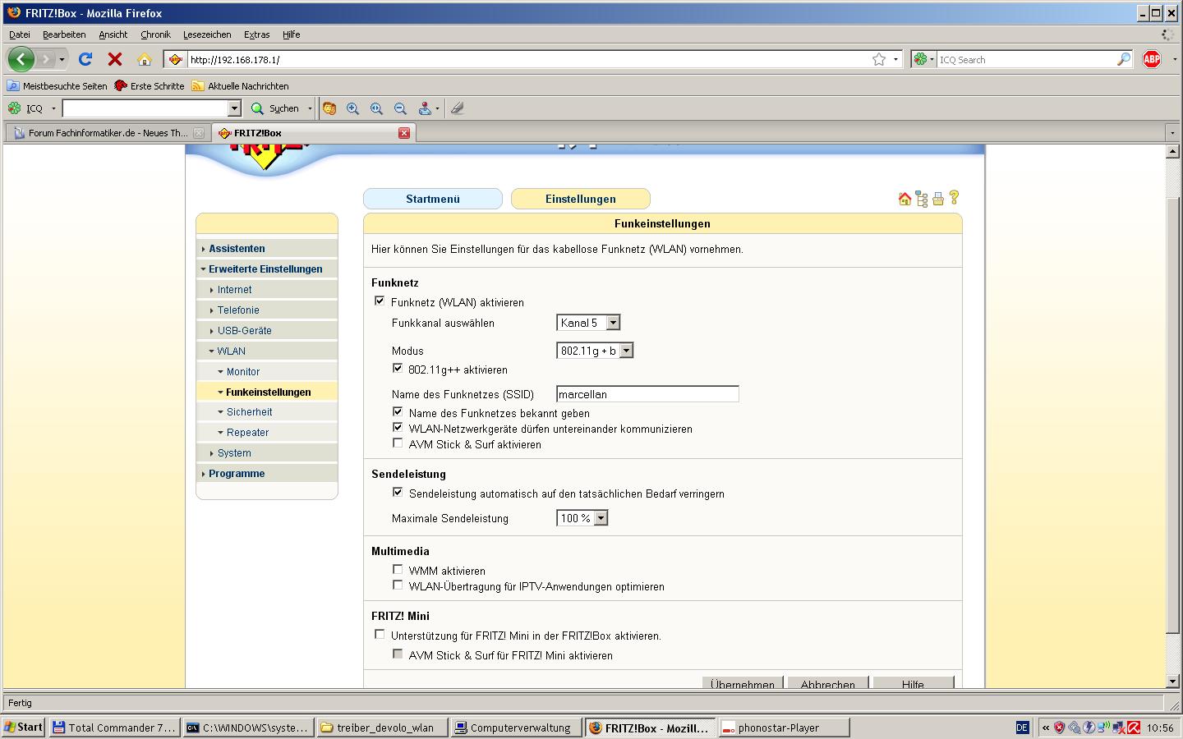Switch to treiber_devolo_wlan folder in taskbar
This screenshot has width=1183, height=739.
[382, 728]
